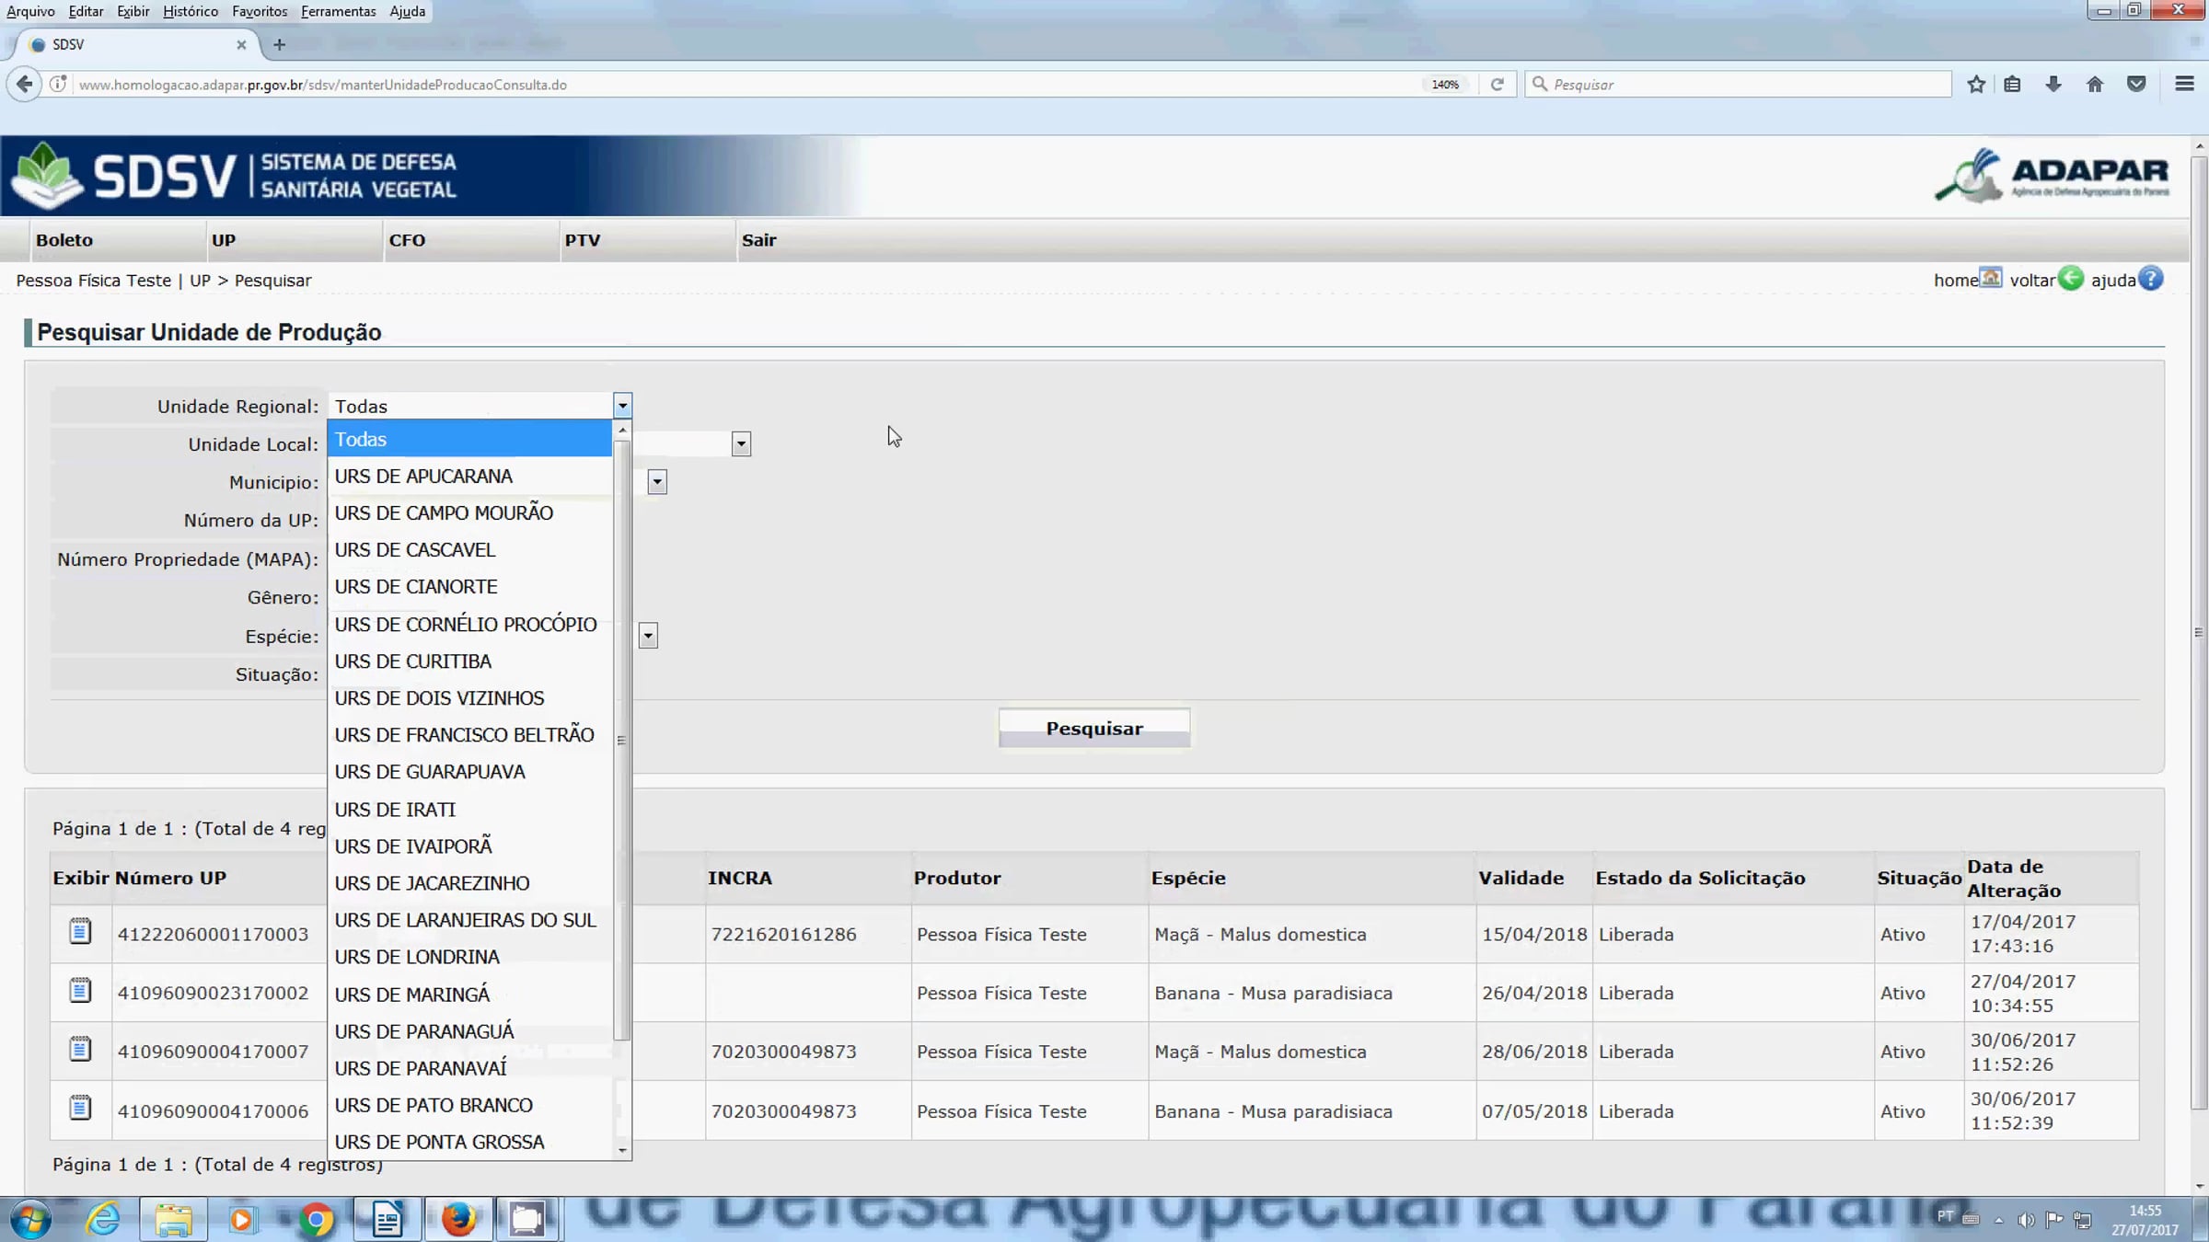This screenshot has height=1242, width=2209.
Task: Click the taskbar clock 14:55
Action: 2145,1211
